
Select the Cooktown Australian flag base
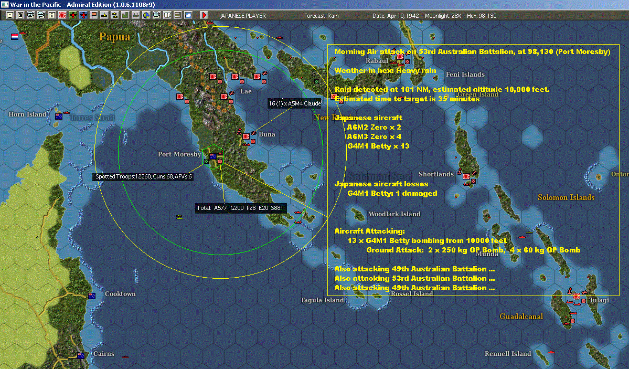[91, 296]
